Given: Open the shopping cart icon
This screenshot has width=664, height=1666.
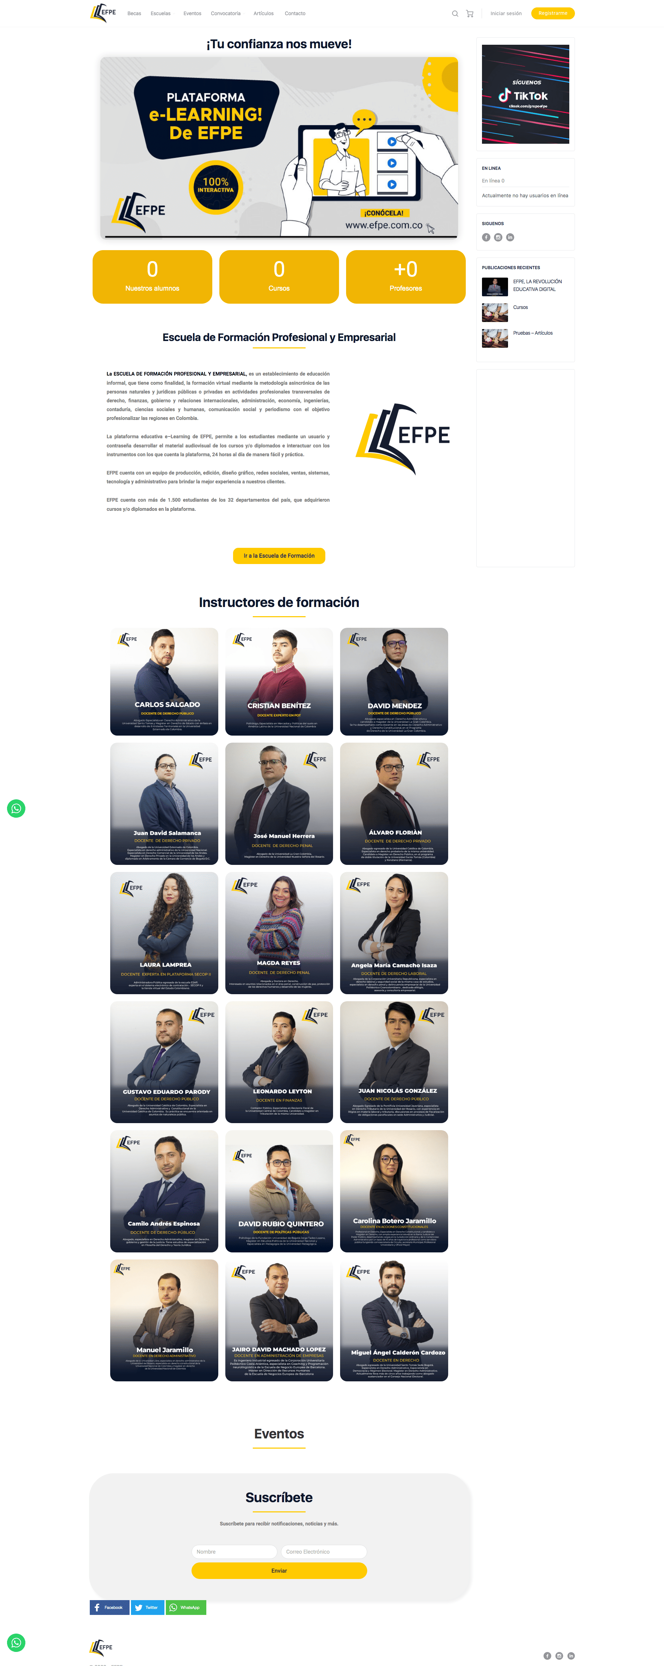Looking at the screenshot, I should click(x=469, y=14).
